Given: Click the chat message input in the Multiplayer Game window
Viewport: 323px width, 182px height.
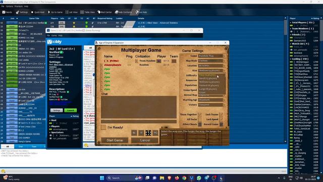Looking at the screenshot, I should coord(139,121).
